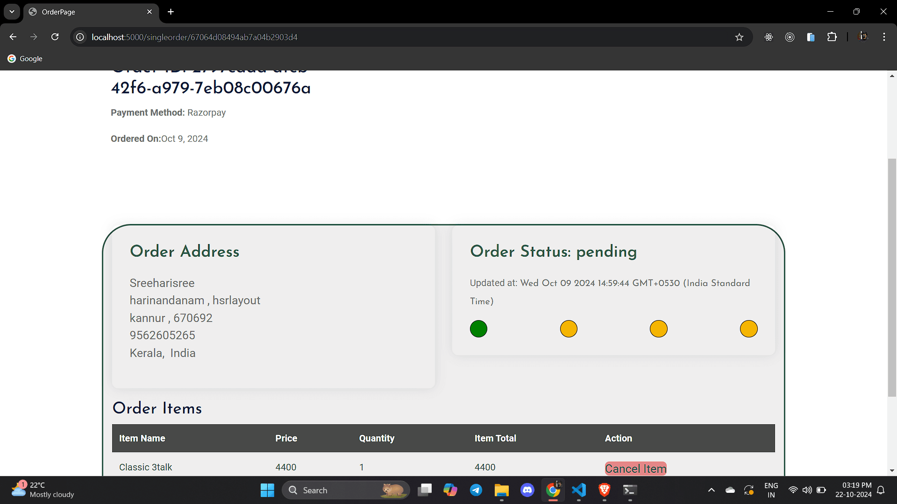The height and width of the screenshot is (504, 897).
Task: Bookmark this page with the star icon
Action: (739, 37)
